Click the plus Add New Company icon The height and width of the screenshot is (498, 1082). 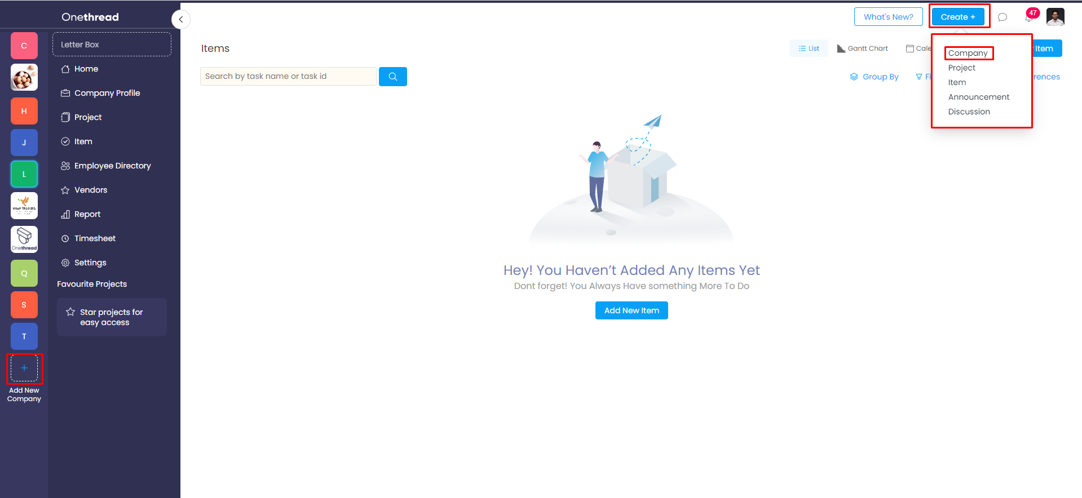click(x=24, y=368)
